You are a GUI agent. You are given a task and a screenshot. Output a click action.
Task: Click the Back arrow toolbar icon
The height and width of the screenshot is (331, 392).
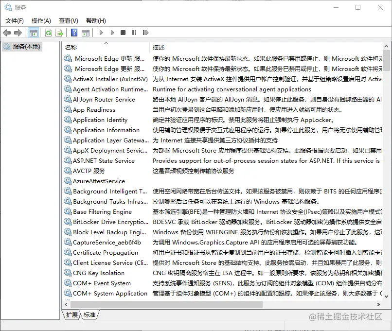[x=7, y=33]
